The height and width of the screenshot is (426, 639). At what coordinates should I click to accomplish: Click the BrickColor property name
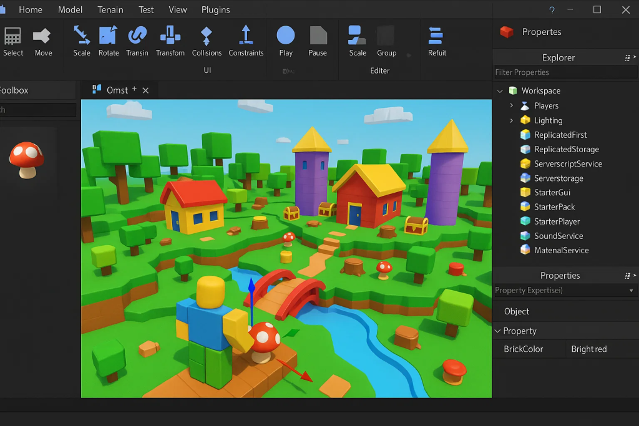tap(524, 349)
